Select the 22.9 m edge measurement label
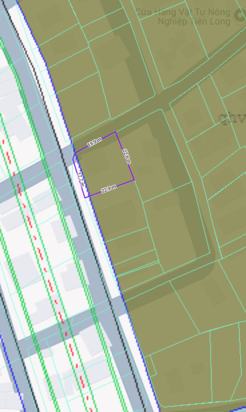 [x=109, y=189]
